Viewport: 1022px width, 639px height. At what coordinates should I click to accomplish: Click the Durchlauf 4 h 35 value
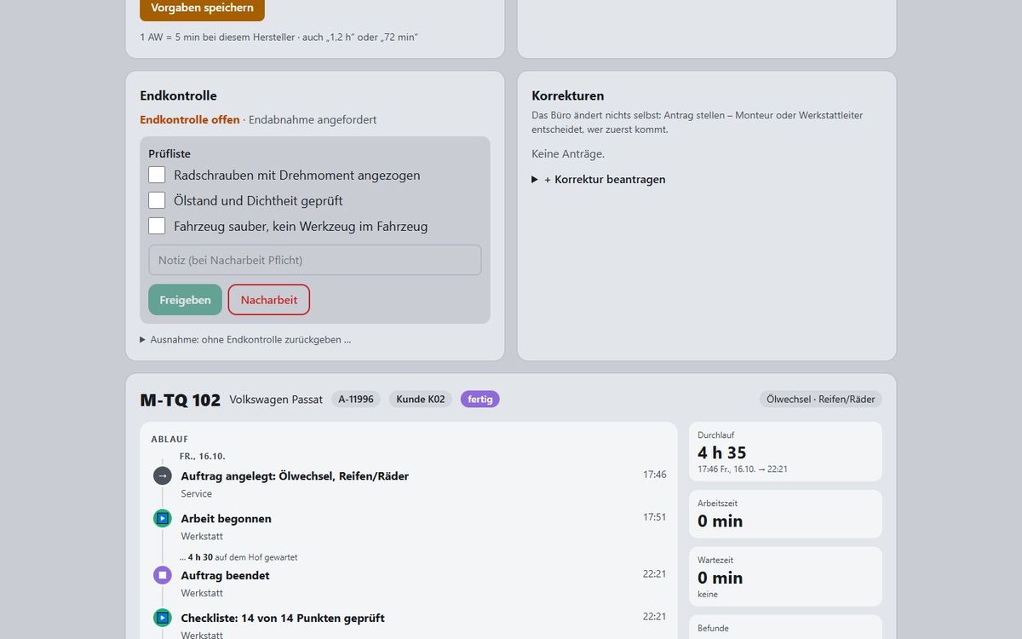click(x=722, y=452)
